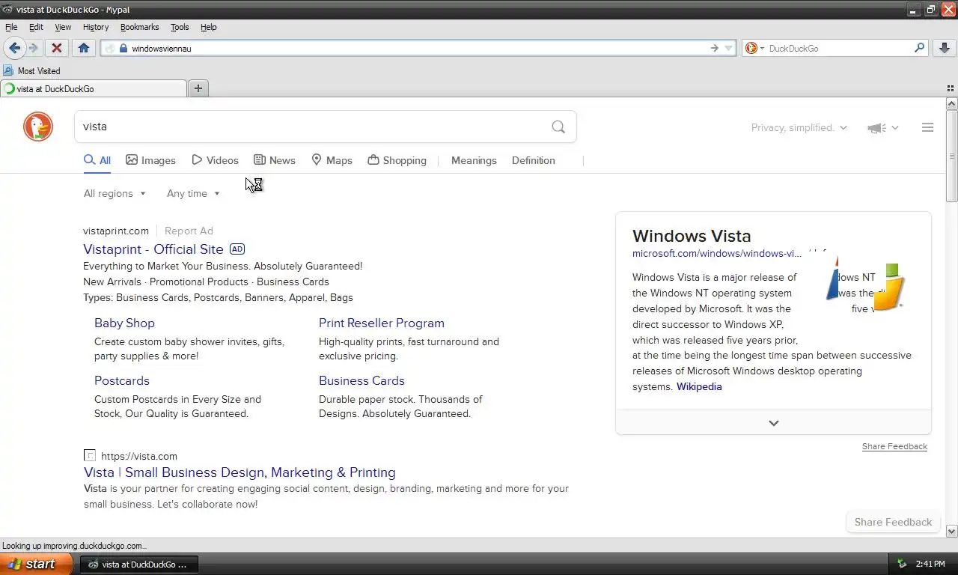Viewport: 958px width, 575px height.
Task: Open the Tools menu
Action: 180,27
